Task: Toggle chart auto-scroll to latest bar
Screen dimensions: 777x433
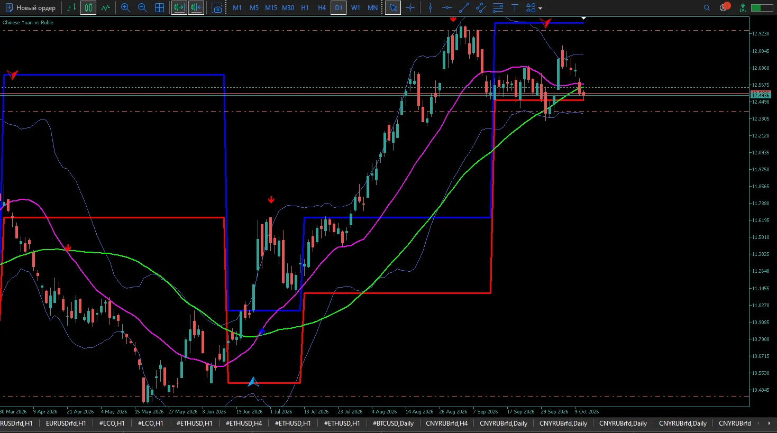Action: click(179, 8)
